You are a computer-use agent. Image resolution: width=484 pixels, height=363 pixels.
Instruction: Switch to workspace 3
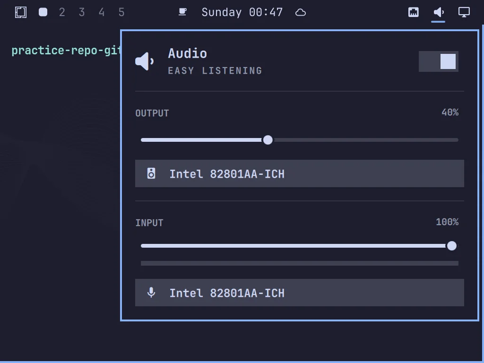pos(82,12)
